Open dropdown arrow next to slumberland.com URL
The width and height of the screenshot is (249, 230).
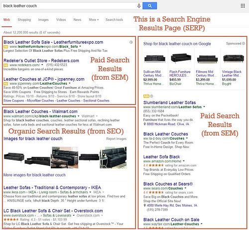click(204, 107)
